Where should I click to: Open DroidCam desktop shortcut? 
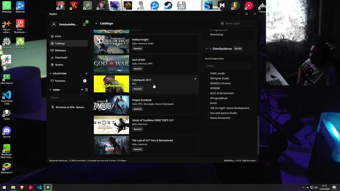[20, 43]
